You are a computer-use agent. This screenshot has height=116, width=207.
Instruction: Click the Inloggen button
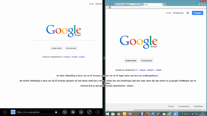pyautogui.click(x=197, y=13)
